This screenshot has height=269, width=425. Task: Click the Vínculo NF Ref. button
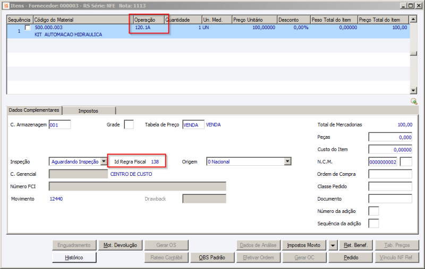coord(397,257)
